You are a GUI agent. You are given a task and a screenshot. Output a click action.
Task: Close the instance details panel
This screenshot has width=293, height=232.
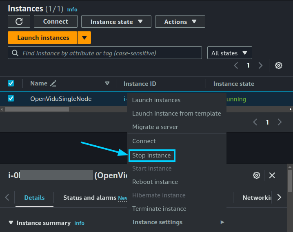point(272,175)
